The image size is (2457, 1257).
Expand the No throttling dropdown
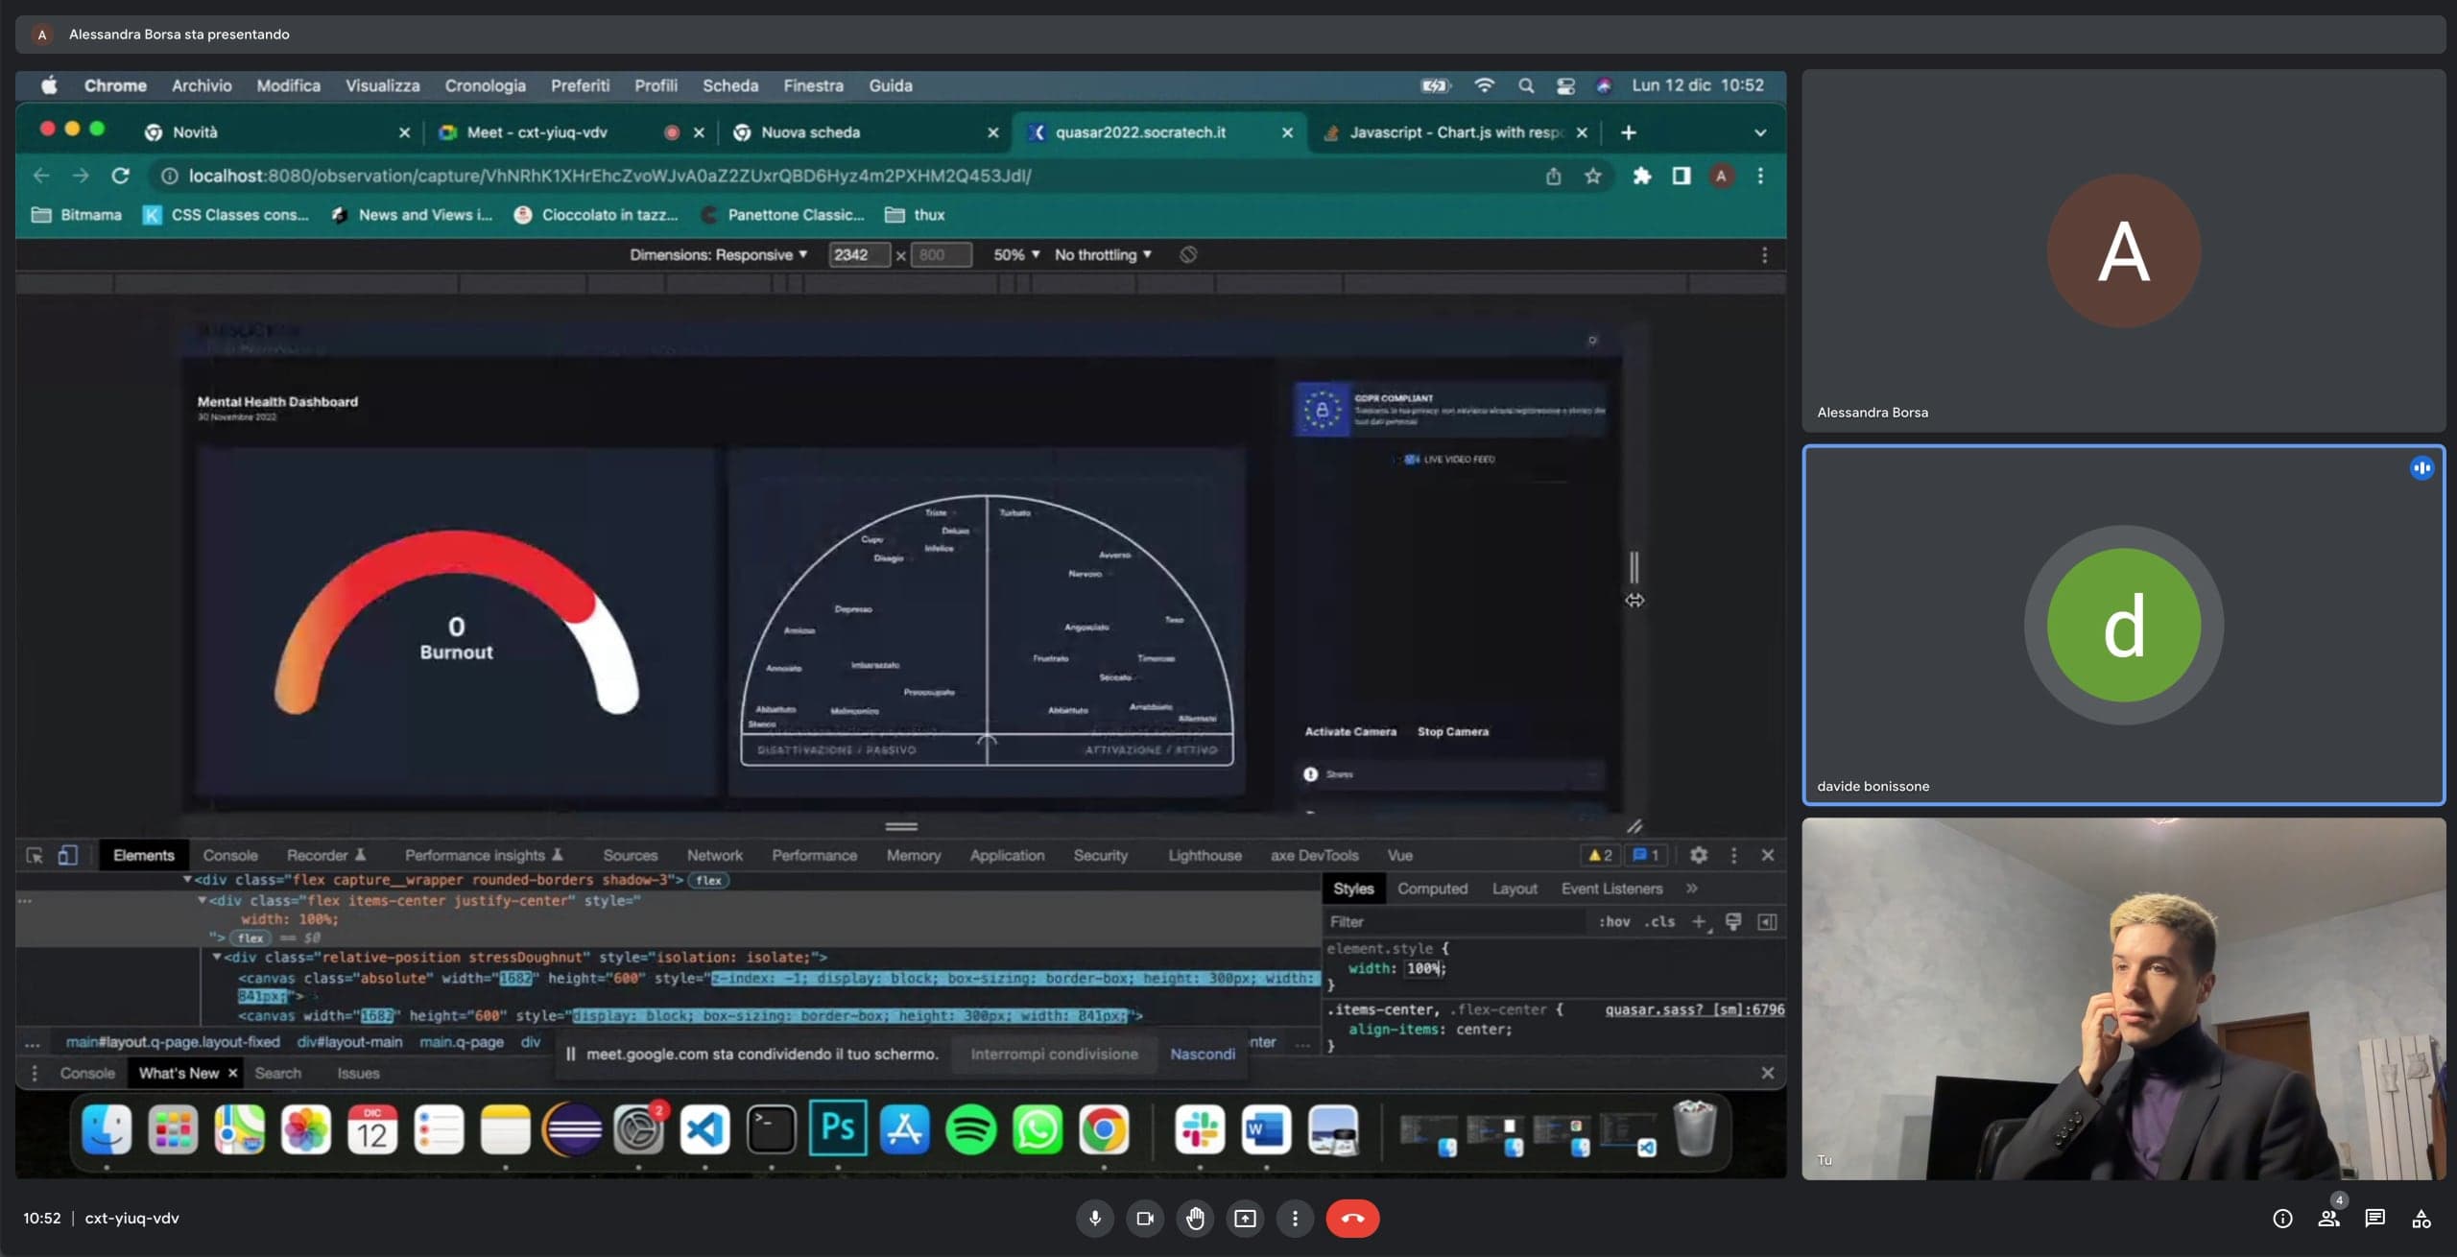point(1102,254)
